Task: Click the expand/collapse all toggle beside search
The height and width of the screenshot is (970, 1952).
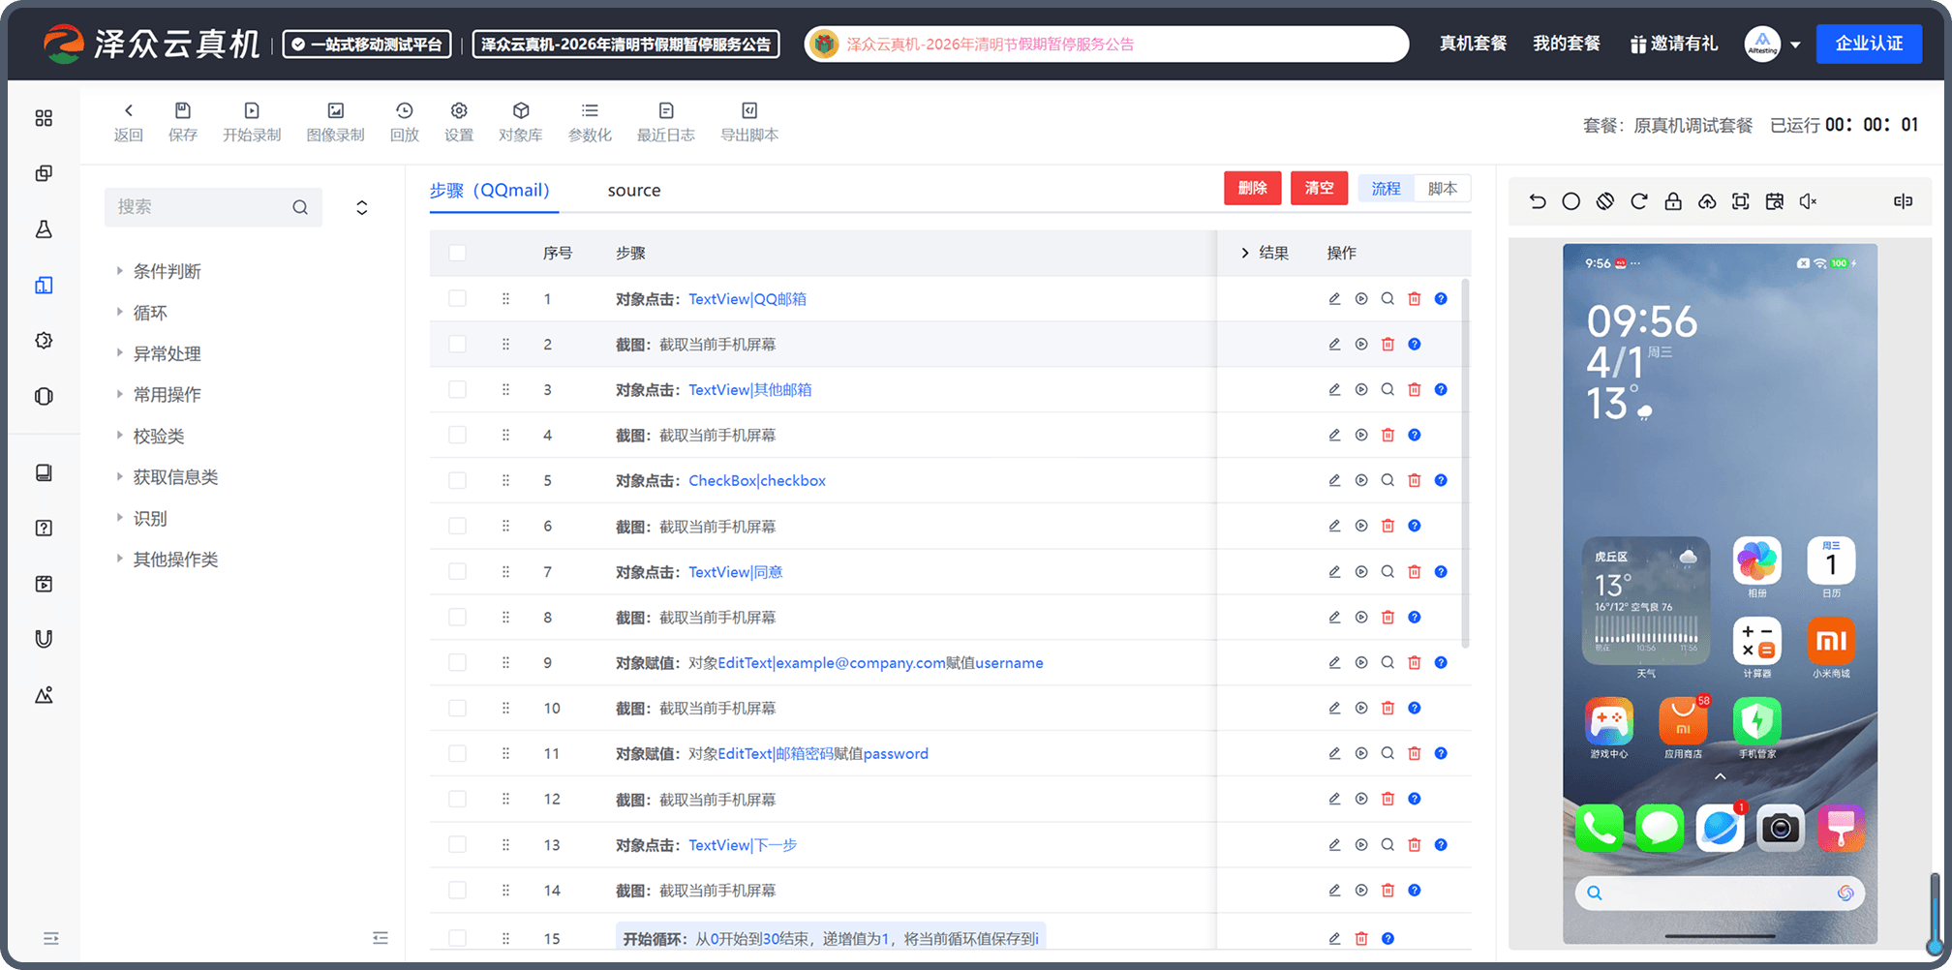Action: (x=362, y=207)
